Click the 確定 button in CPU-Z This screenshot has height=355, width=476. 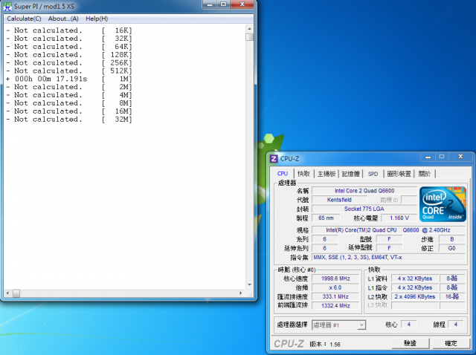coord(451,343)
